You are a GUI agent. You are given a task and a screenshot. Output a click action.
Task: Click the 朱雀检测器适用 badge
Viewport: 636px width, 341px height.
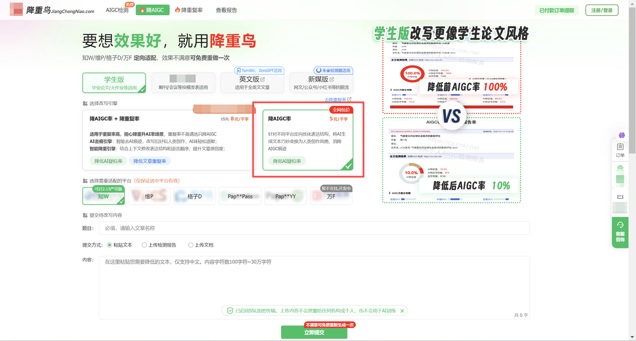point(332,70)
